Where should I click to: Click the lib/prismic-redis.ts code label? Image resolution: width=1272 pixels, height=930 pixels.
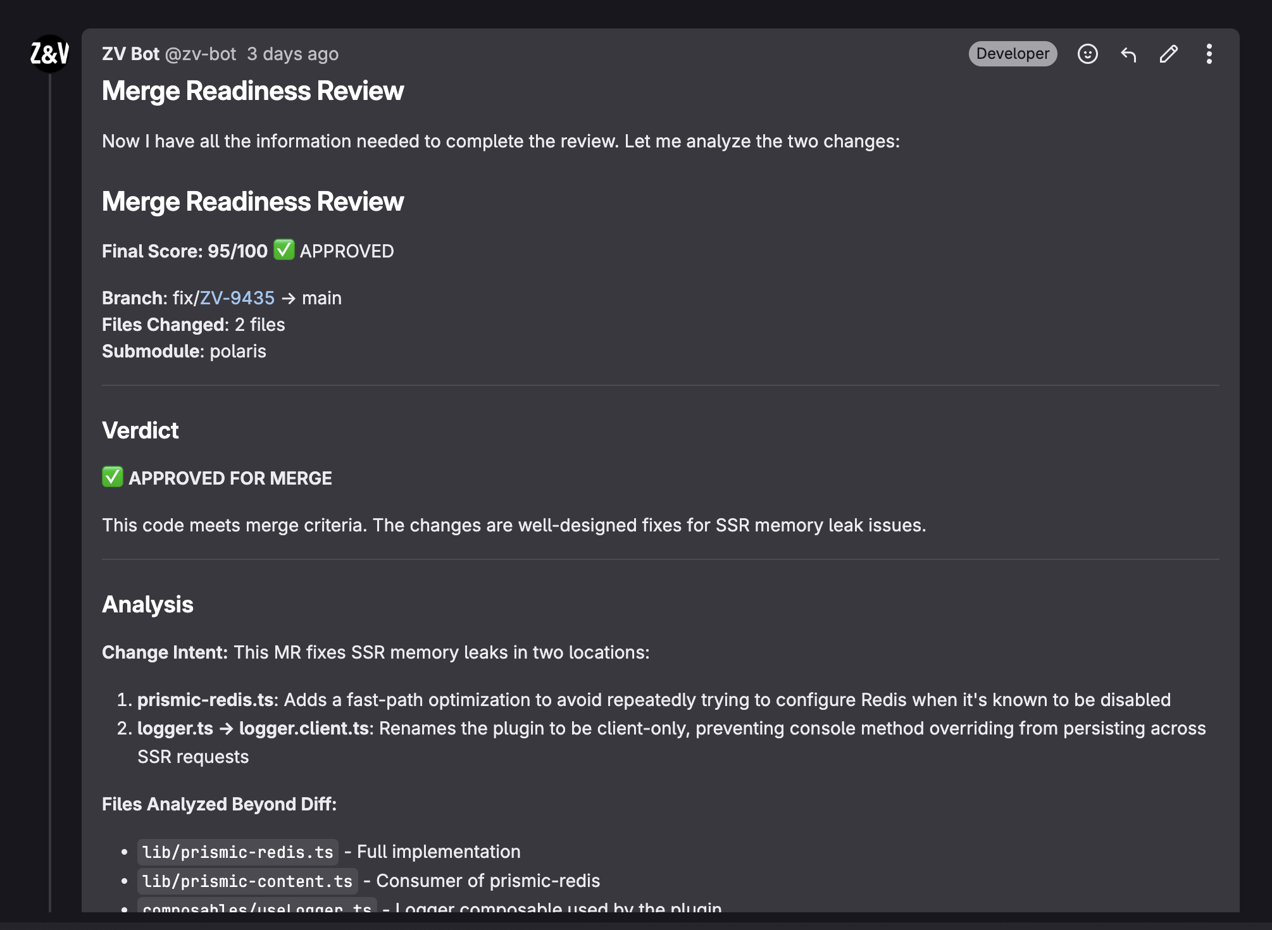pos(237,852)
